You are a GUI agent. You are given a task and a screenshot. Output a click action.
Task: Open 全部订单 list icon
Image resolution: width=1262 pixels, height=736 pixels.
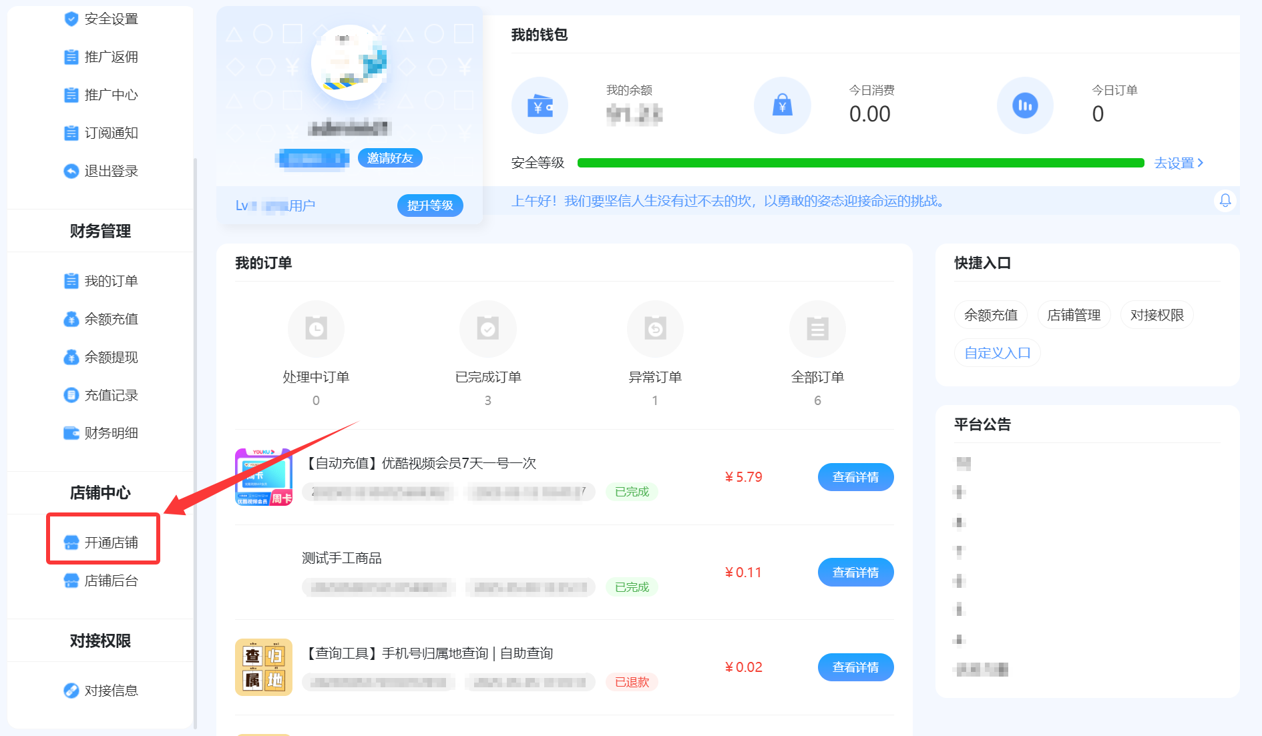817,328
